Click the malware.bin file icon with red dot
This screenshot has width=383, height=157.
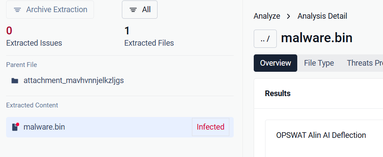pyautogui.click(x=15, y=127)
